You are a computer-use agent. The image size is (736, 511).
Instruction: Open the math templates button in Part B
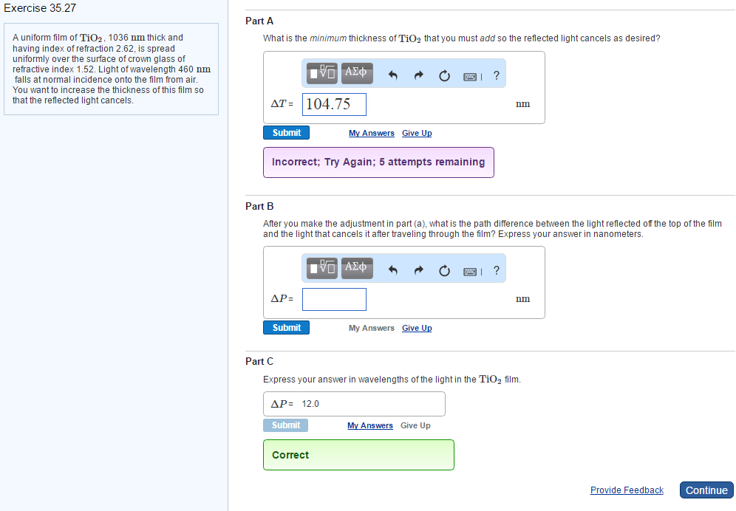click(321, 268)
